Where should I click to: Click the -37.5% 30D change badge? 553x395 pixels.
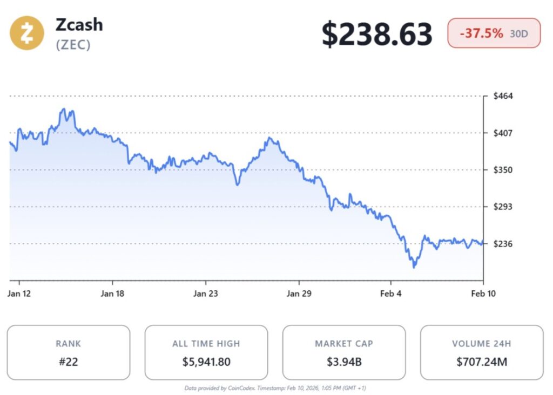click(x=494, y=33)
